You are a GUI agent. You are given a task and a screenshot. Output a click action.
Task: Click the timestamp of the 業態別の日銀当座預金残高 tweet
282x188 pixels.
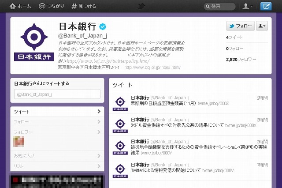point(263,98)
